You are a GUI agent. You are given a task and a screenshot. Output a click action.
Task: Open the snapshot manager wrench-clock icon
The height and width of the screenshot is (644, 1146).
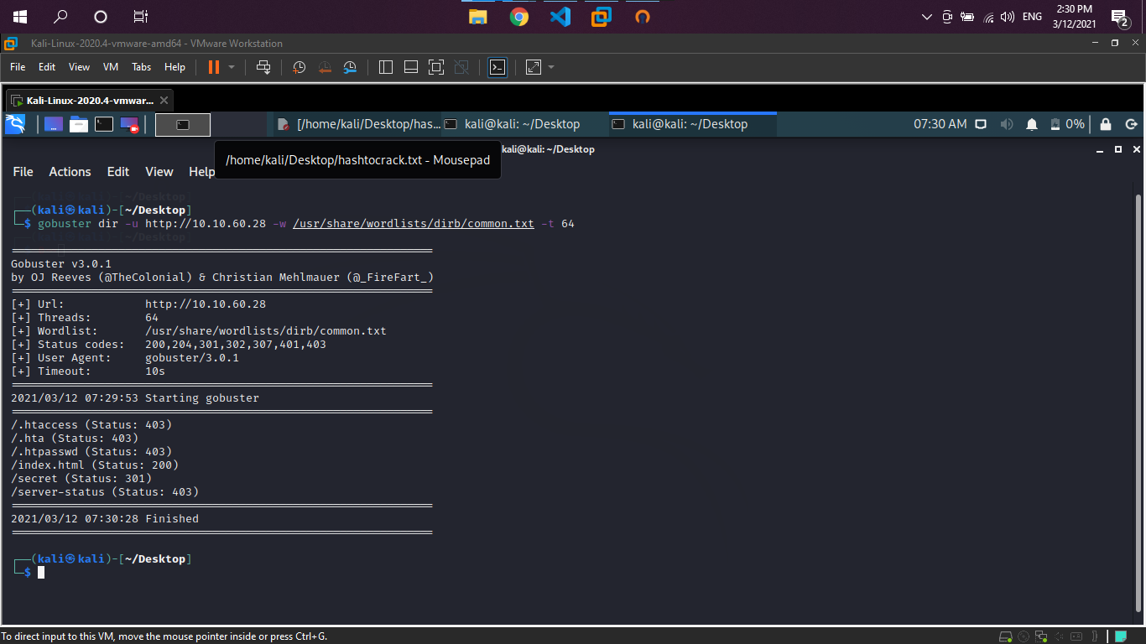point(351,67)
